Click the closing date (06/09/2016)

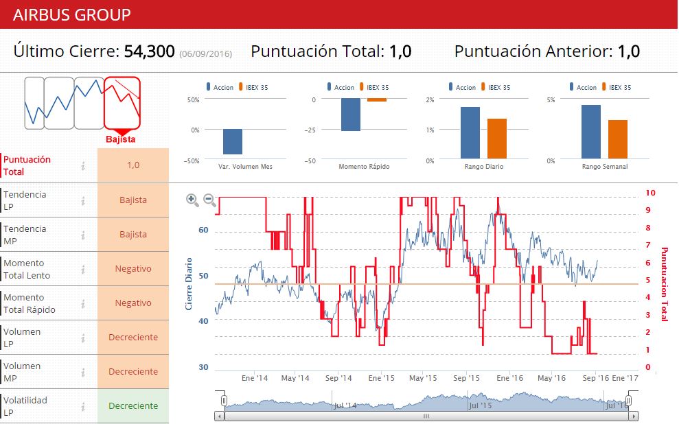206,54
